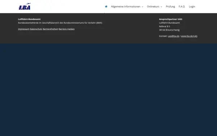
Task: Go to the home page via house icon
Action: [x=106, y=7]
